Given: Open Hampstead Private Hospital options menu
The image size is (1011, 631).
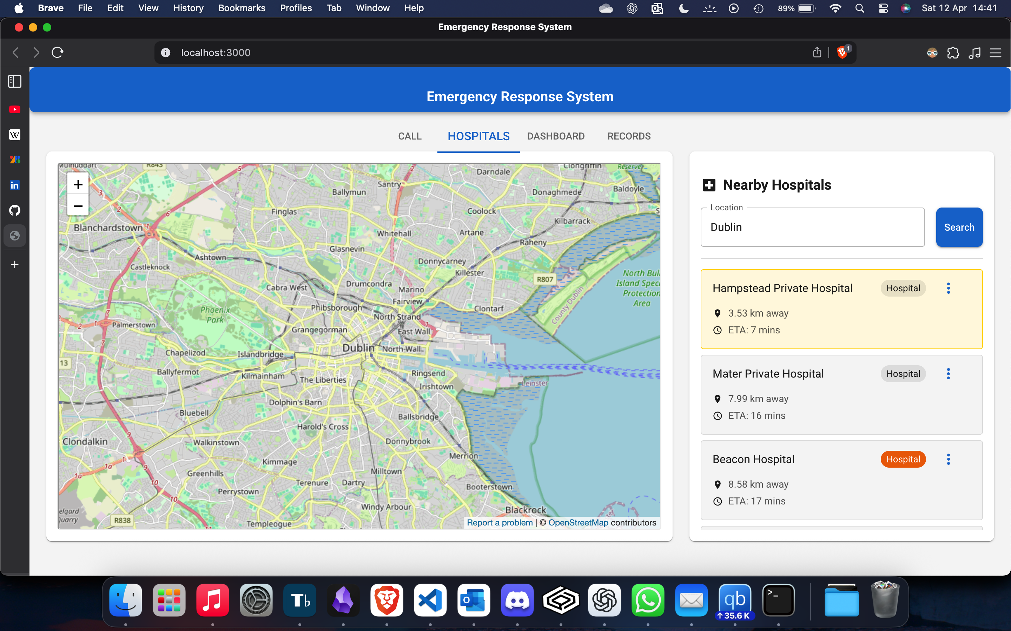Looking at the screenshot, I should [948, 288].
